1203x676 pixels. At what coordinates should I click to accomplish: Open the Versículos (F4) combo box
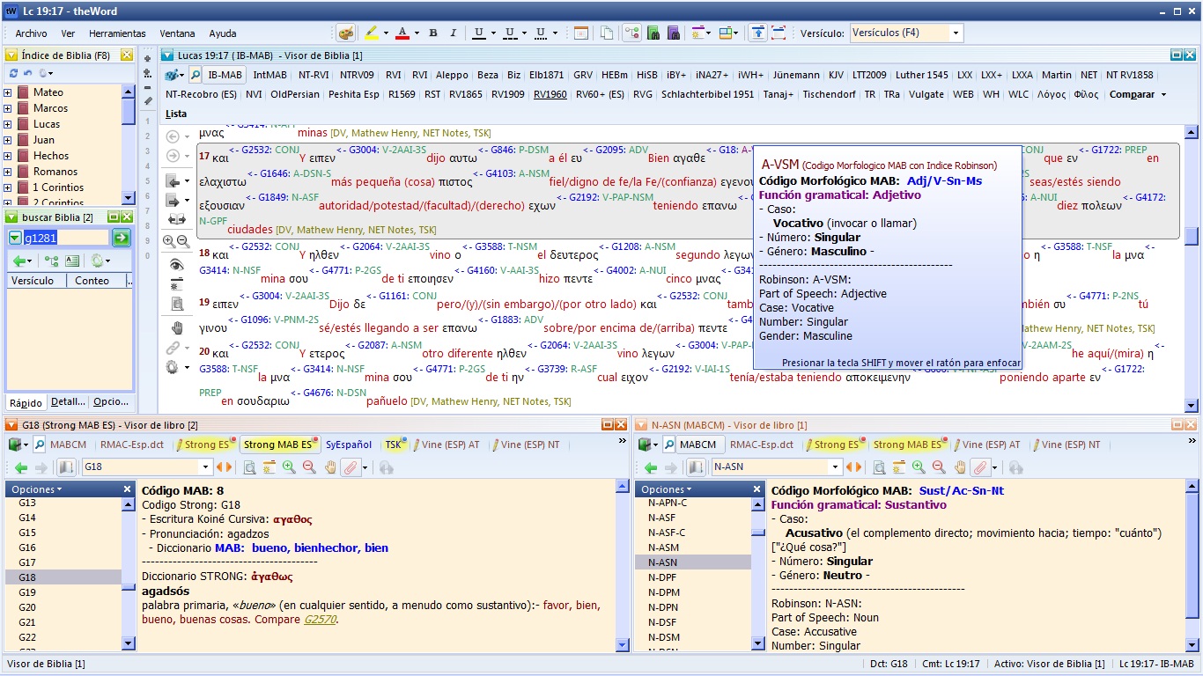point(906,33)
